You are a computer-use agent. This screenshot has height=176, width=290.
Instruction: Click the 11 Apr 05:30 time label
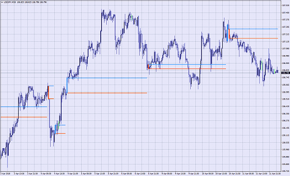[248, 174]
